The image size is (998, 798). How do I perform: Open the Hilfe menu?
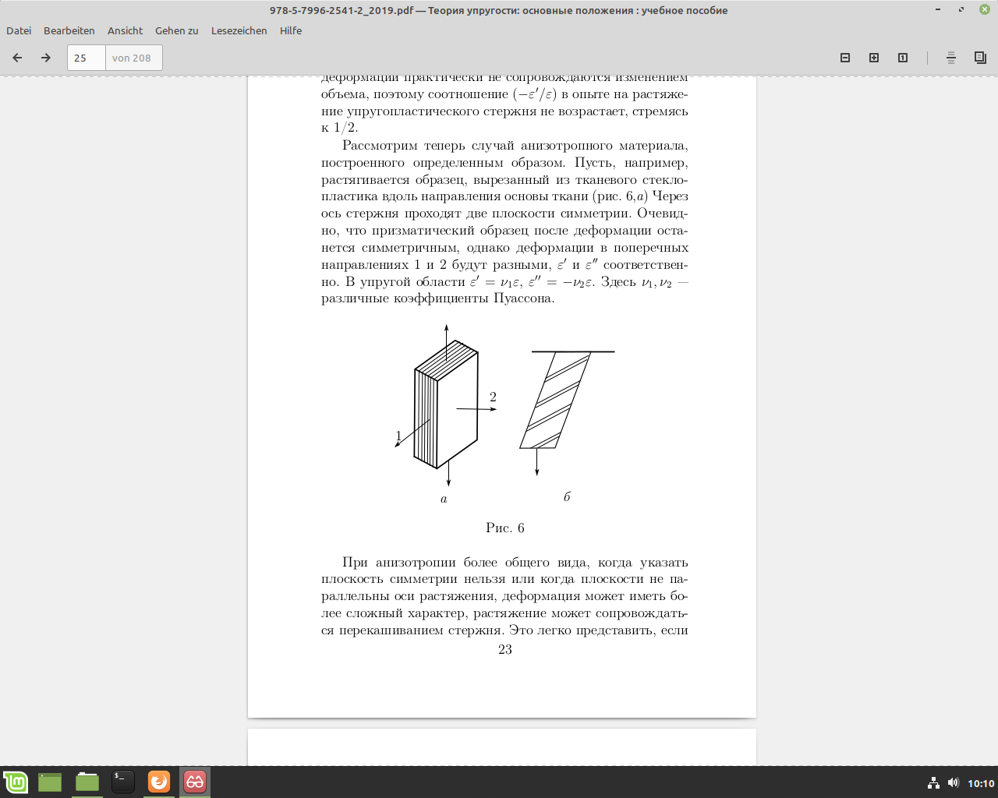(291, 30)
